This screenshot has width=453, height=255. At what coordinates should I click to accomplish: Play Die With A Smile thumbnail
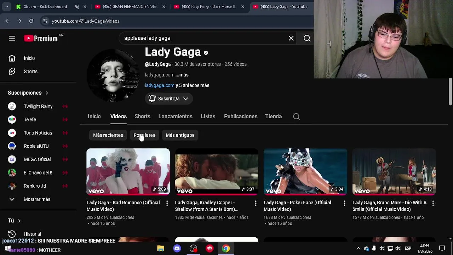coord(394,172)
